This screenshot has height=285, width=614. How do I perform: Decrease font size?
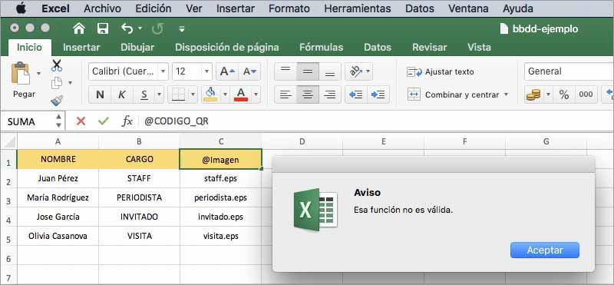point(249,71)
